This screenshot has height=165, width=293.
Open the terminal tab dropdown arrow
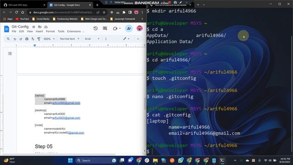point(204,5)
